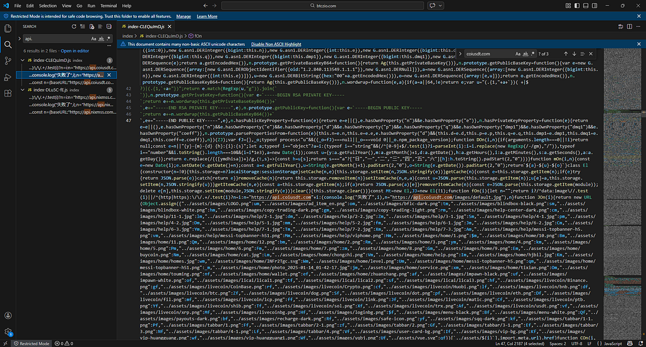Refresh the search results
This screenshot has width=646, height=347.
[x=74, y=26]
